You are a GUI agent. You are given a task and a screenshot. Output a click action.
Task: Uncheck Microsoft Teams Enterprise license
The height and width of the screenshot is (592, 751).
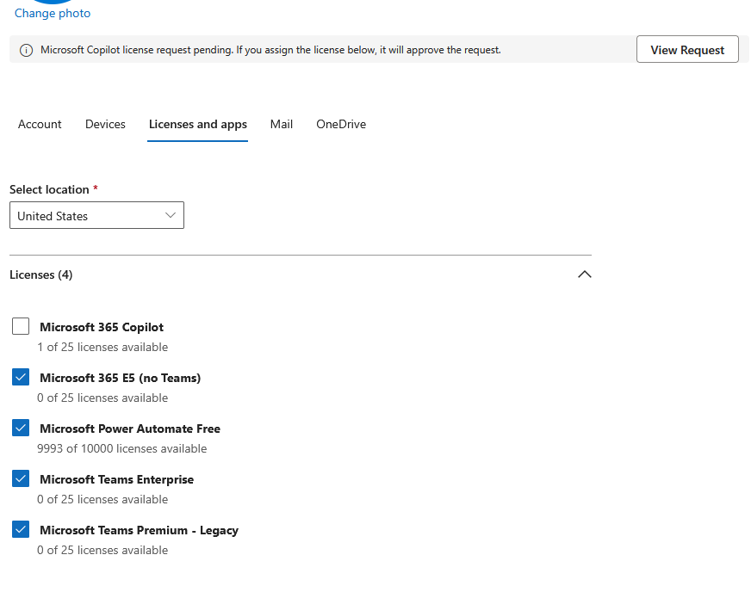pyautogui.click(x=21, y=478)
